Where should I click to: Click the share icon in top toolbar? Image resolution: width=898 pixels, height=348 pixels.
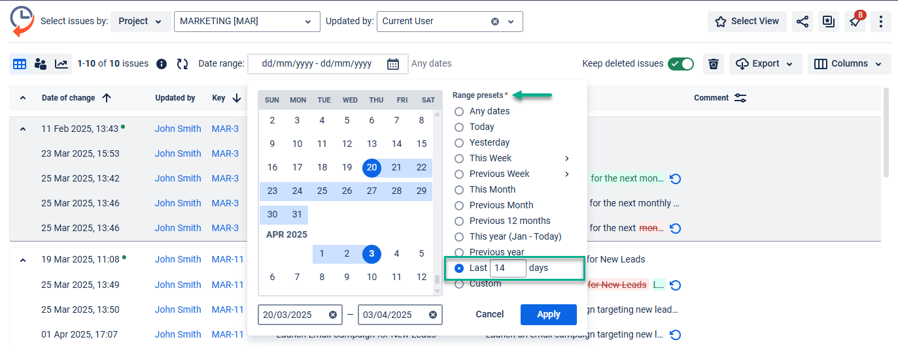803,22
